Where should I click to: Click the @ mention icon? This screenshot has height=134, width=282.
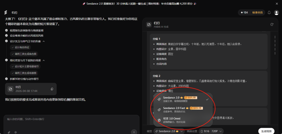click(x=16, y=132)
